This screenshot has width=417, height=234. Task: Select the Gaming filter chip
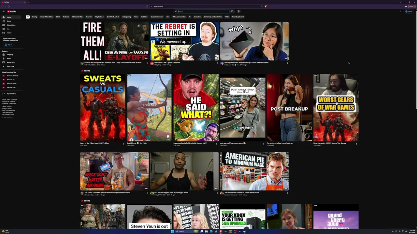click(35, 17)
